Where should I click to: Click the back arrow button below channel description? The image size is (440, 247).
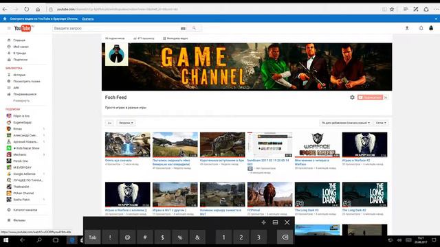(x=109, y=123)
